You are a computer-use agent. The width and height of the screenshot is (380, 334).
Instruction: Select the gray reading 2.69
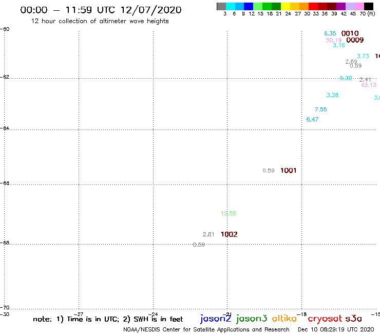tap(351, 62)
